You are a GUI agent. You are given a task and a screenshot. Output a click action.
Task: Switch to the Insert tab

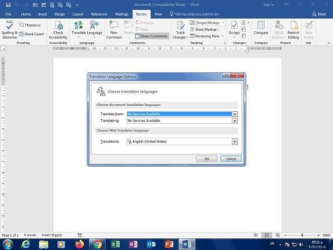click(42, 14)
